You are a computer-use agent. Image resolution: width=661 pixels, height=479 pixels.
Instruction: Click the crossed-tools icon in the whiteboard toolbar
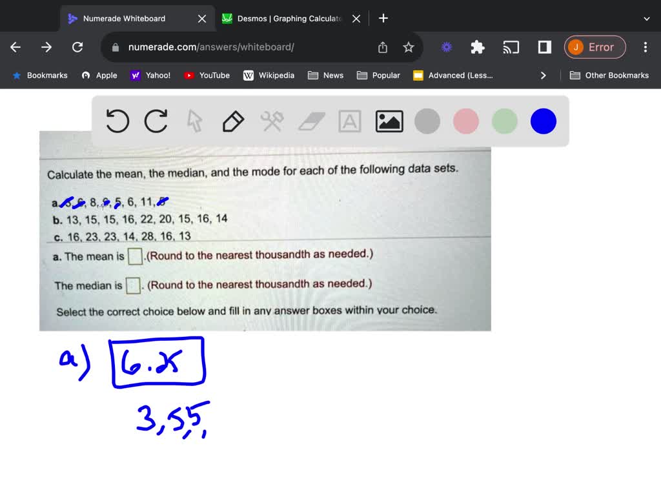click(272, 121)
